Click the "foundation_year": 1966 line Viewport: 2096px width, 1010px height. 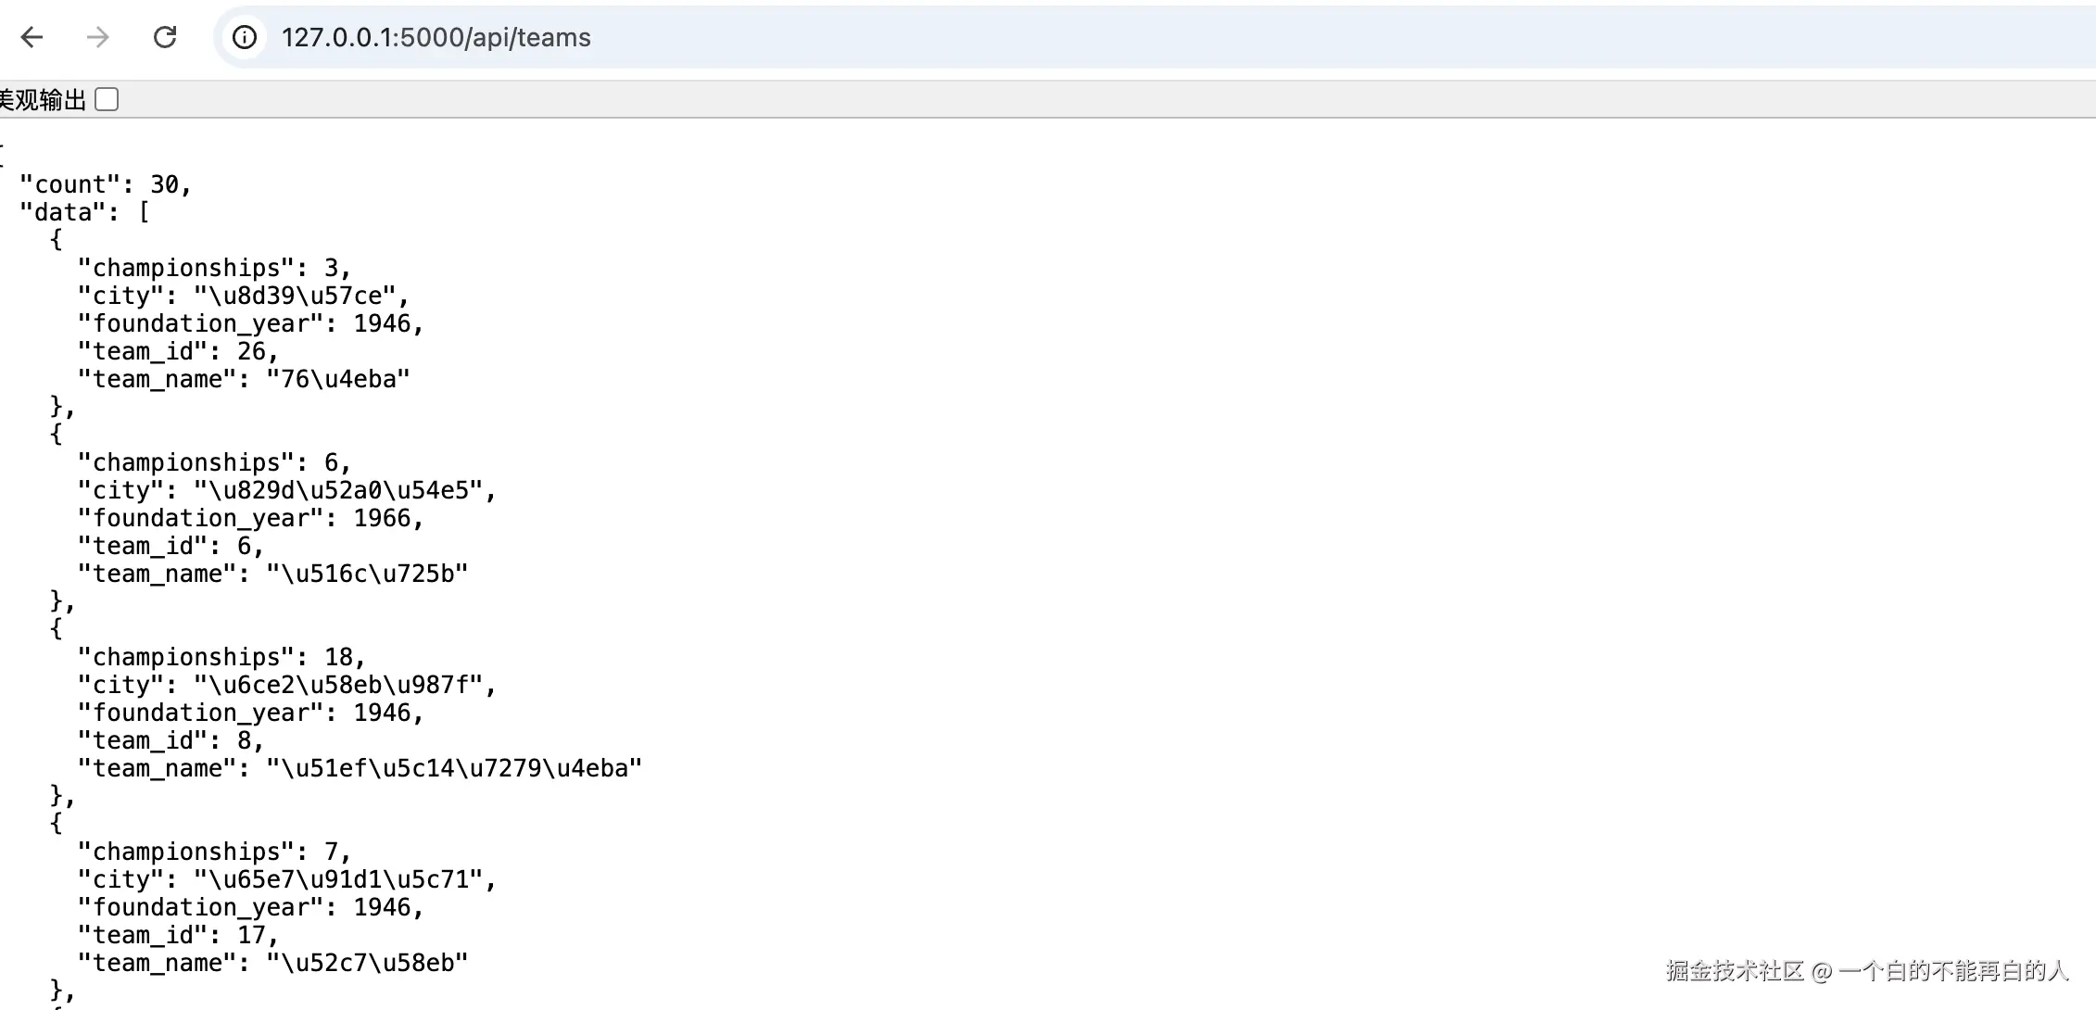tap(250, 518)
